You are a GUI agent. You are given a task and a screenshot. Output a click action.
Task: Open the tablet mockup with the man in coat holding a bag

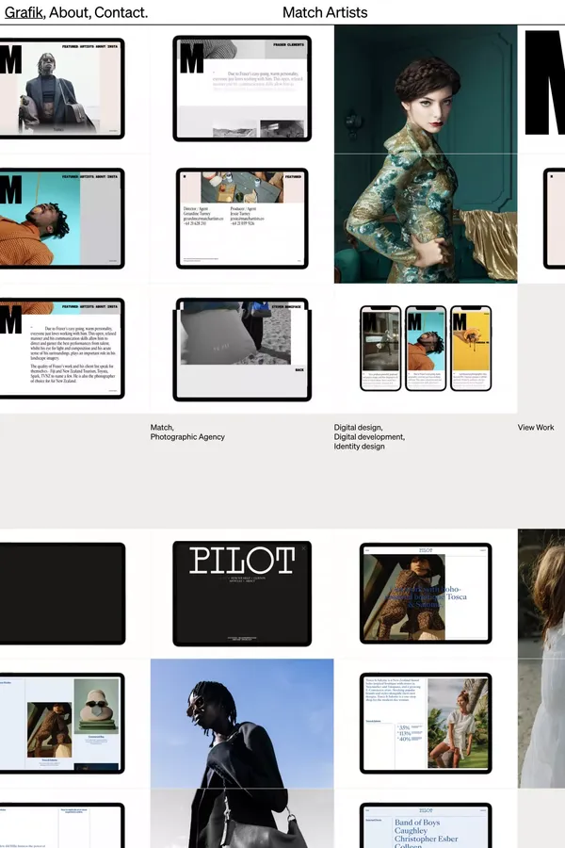click(x=62, y=89)
